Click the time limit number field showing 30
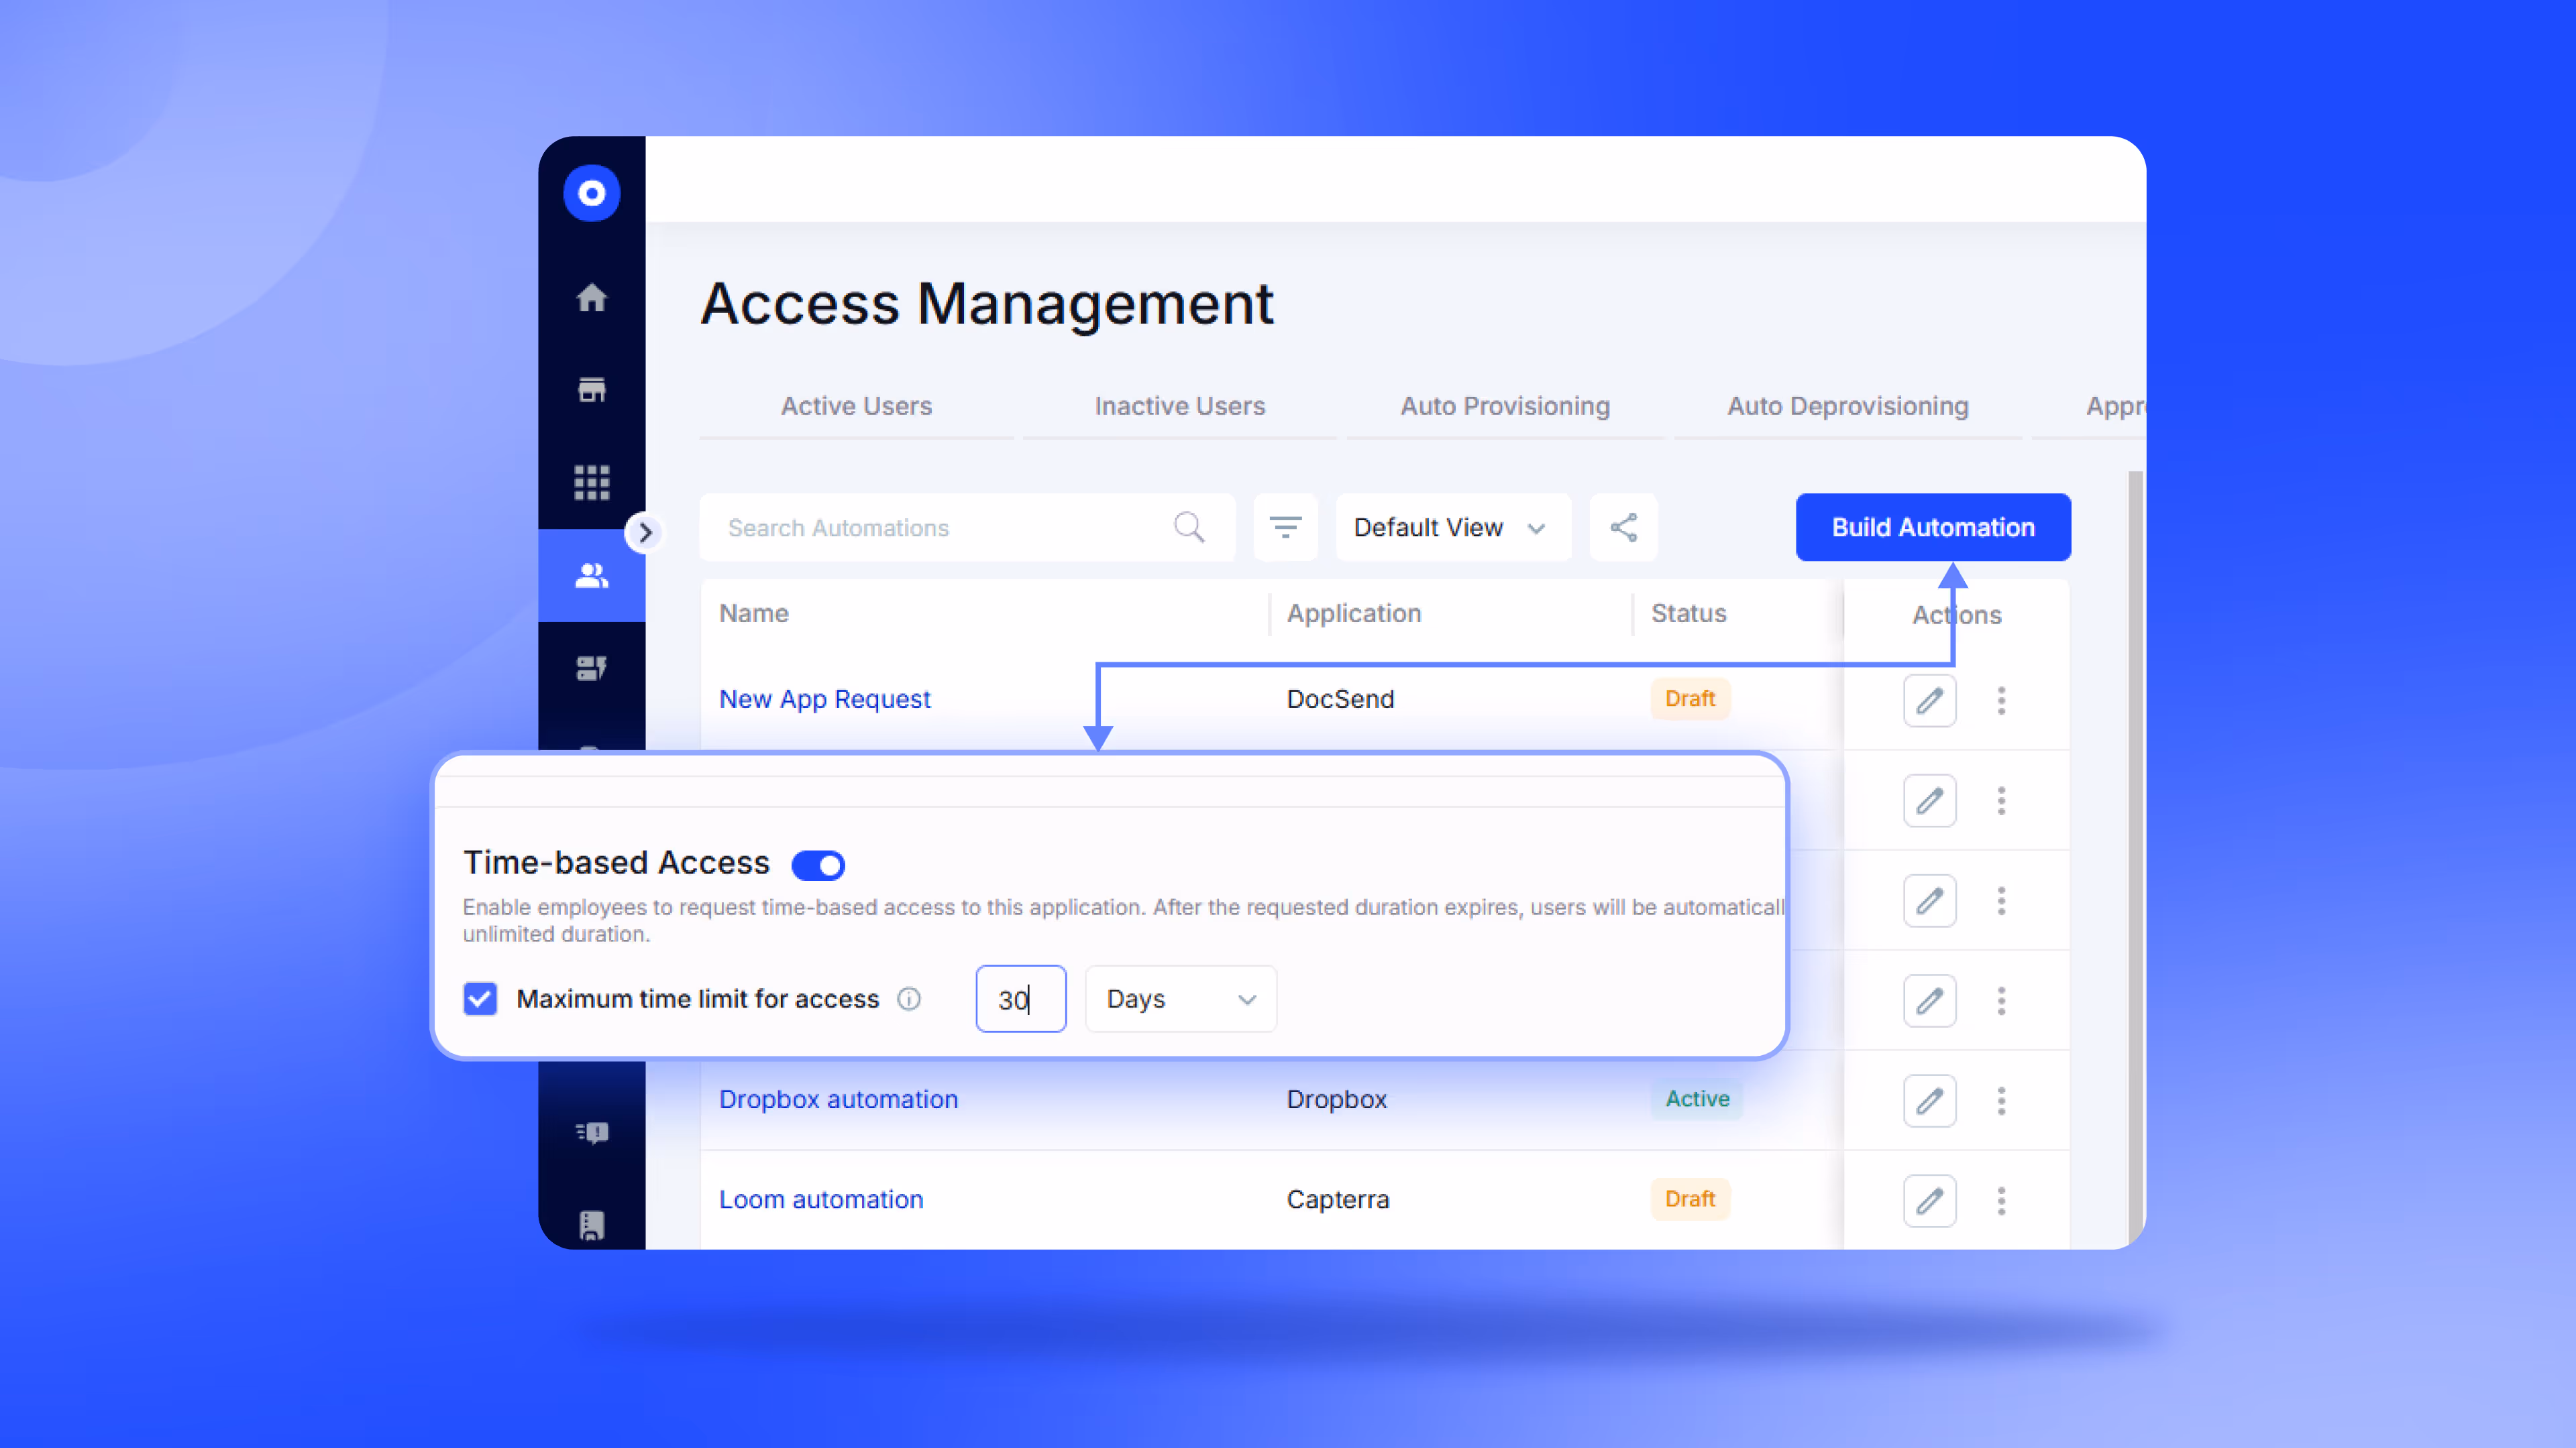The image size is (2576, 1448). point(1020,998)
